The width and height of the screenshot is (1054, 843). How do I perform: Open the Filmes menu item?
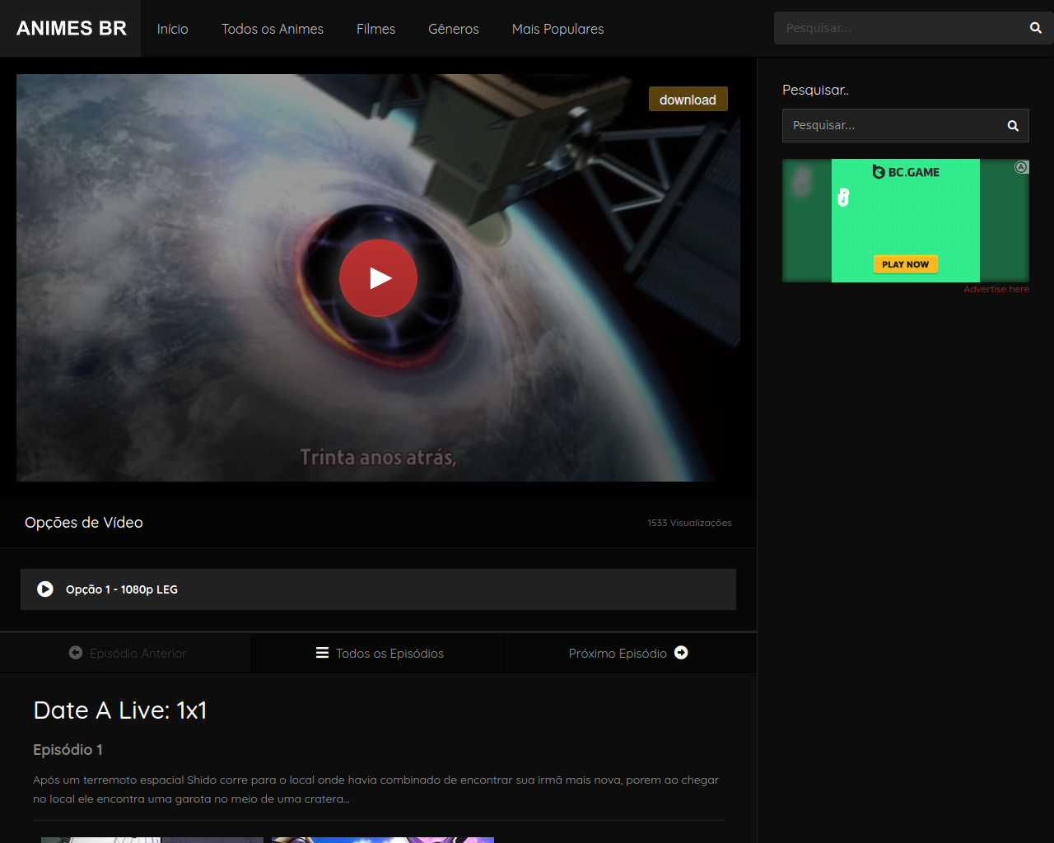coord(375,29)
